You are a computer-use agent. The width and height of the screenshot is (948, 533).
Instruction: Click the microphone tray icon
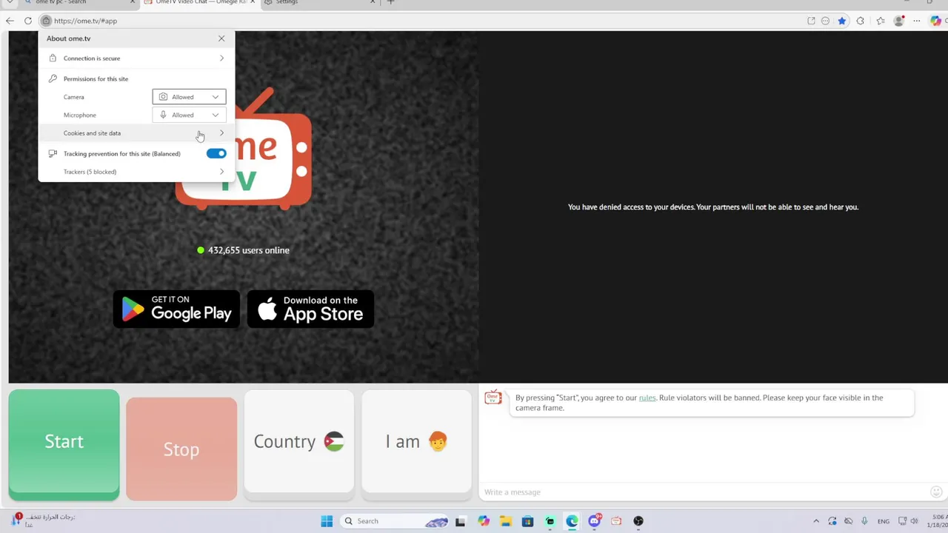coord(864,521)
